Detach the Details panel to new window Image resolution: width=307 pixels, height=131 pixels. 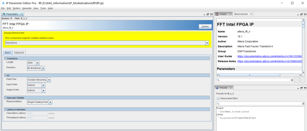301,14
